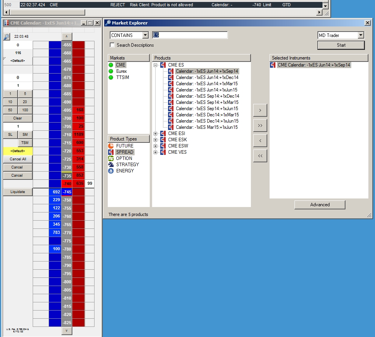Click the ES search text field
Image resolution: width=375 pixels, height=337 pixels.
coord(190,35)
